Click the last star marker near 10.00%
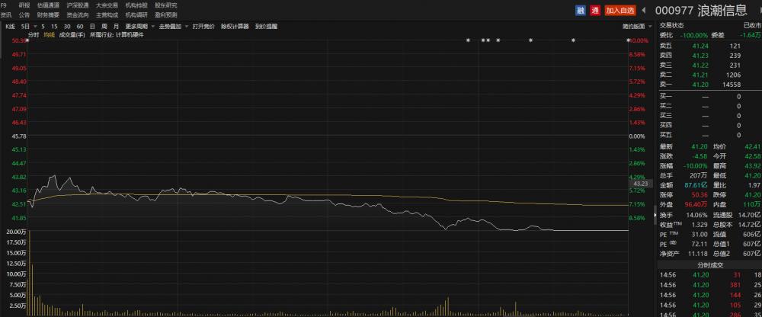Image resolution: width=762 pixels, height=317 pixels. [629, 40]
